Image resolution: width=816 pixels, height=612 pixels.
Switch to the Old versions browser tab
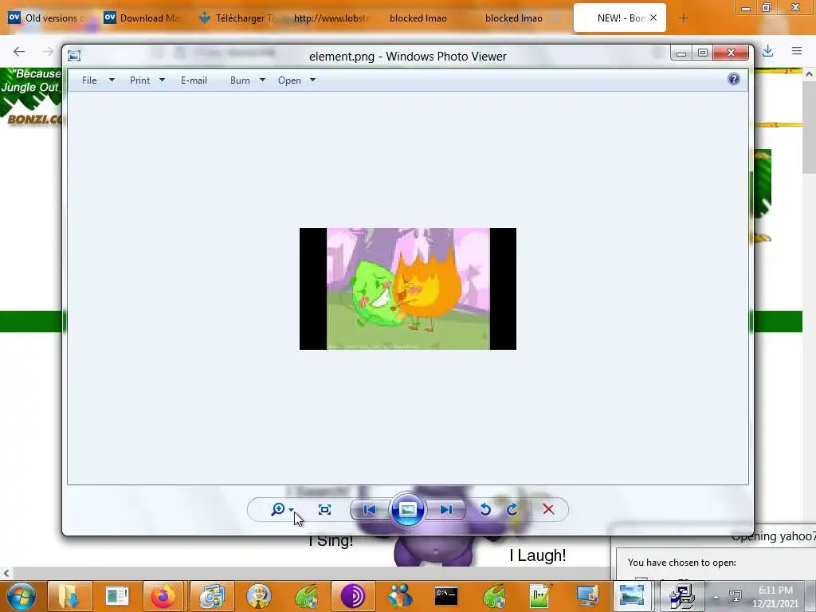click(47, 18)
